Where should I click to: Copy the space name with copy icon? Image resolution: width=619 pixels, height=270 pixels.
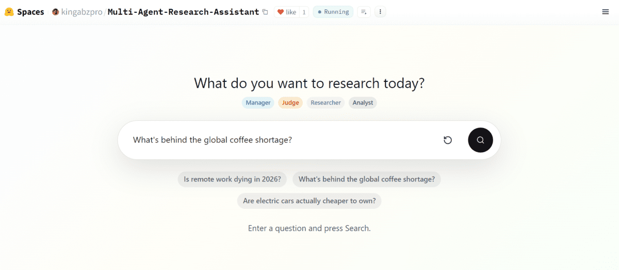265,12
